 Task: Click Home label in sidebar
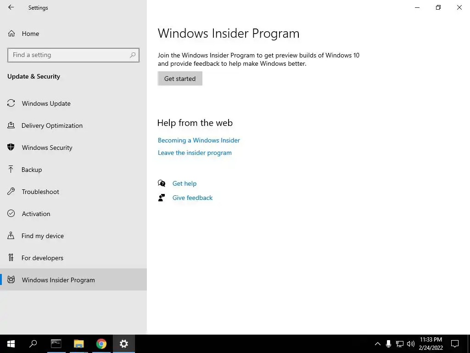[30, 34]
